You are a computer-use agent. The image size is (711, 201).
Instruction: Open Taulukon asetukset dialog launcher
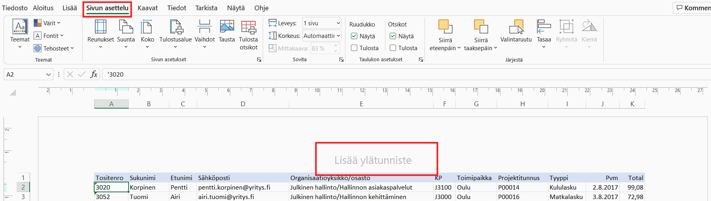pyautogui.click(x=421, y=60)
